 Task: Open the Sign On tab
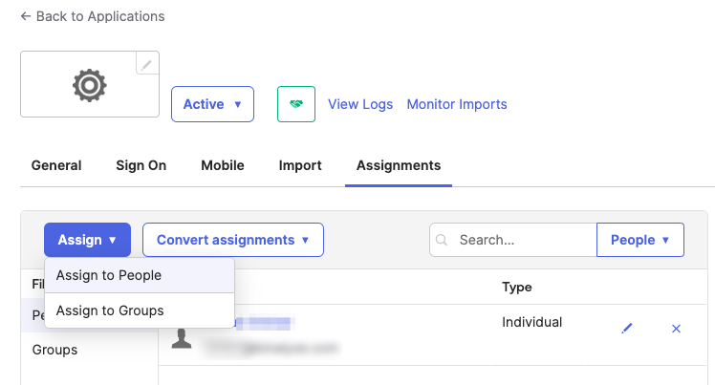(x=141, y=165)
